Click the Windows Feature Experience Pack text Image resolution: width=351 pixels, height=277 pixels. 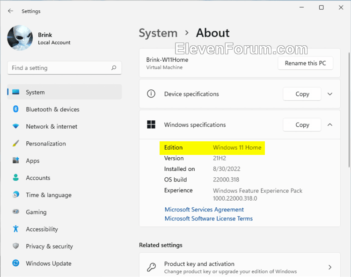tap(257, 190)
